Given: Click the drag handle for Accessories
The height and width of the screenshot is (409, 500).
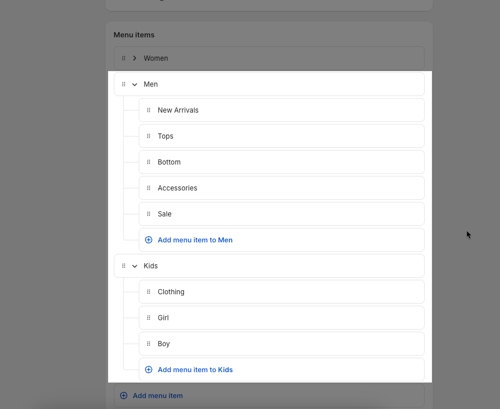Looking at the screenshot, I should [x=149, y=188].
